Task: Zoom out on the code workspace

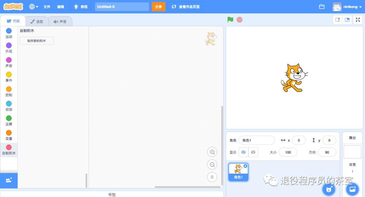Action: click(x=212, y=165)
